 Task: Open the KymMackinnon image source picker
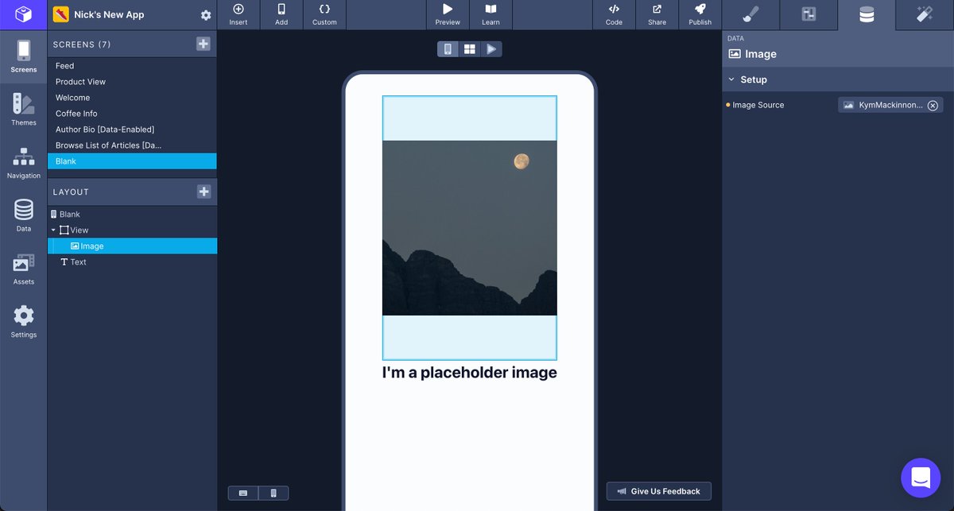point(882,104)
